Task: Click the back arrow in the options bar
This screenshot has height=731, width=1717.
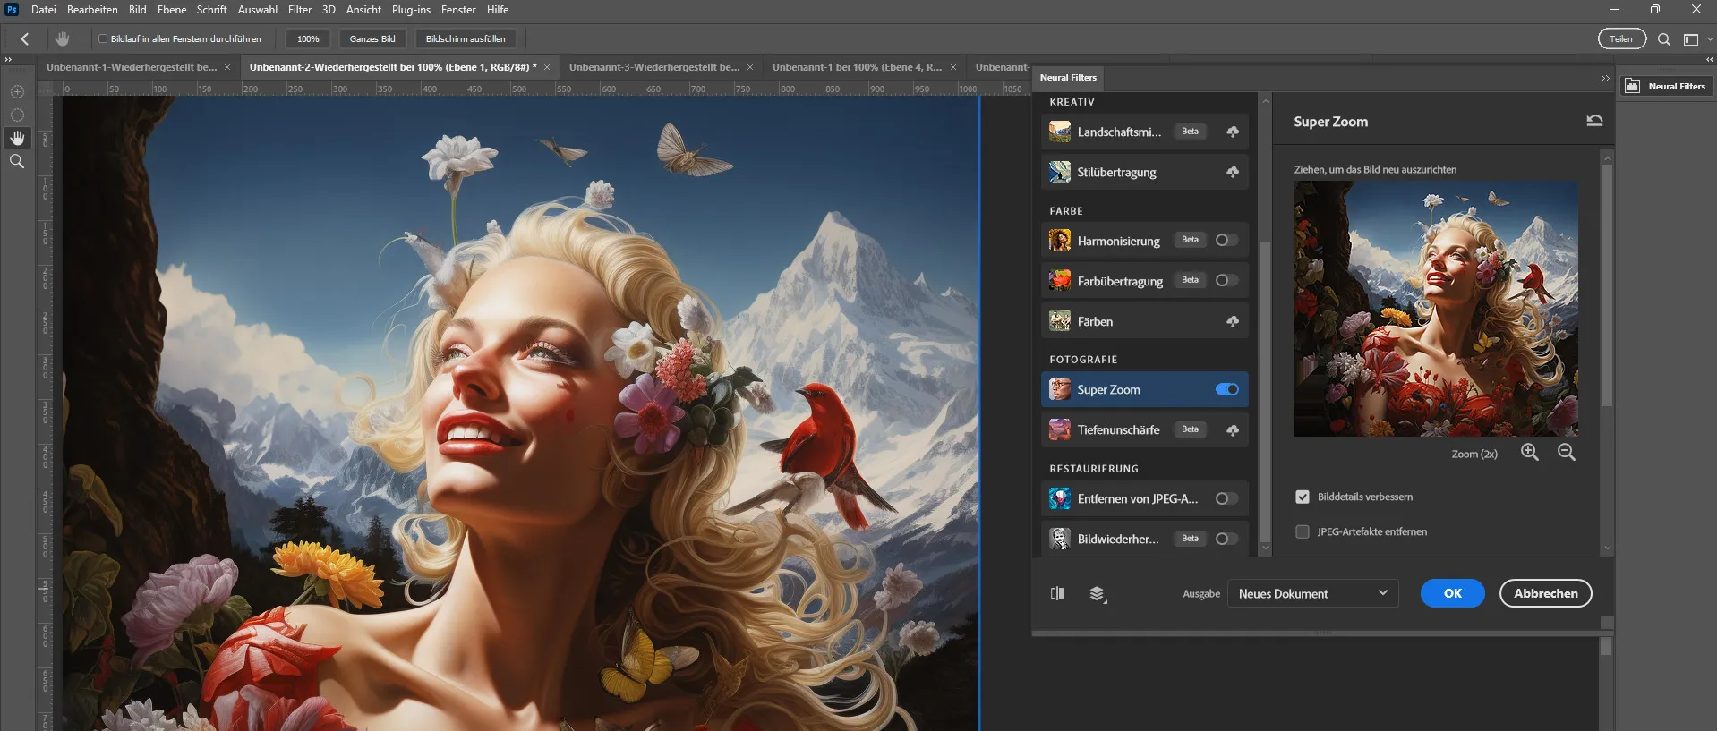Action: tap(25, 38)
